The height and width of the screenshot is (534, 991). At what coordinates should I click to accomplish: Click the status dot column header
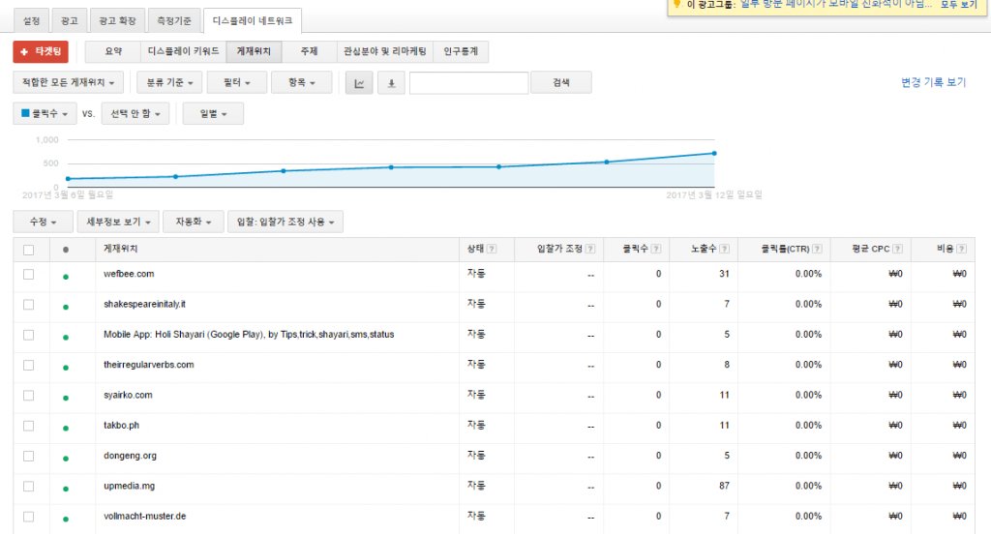tap(66, 250)
